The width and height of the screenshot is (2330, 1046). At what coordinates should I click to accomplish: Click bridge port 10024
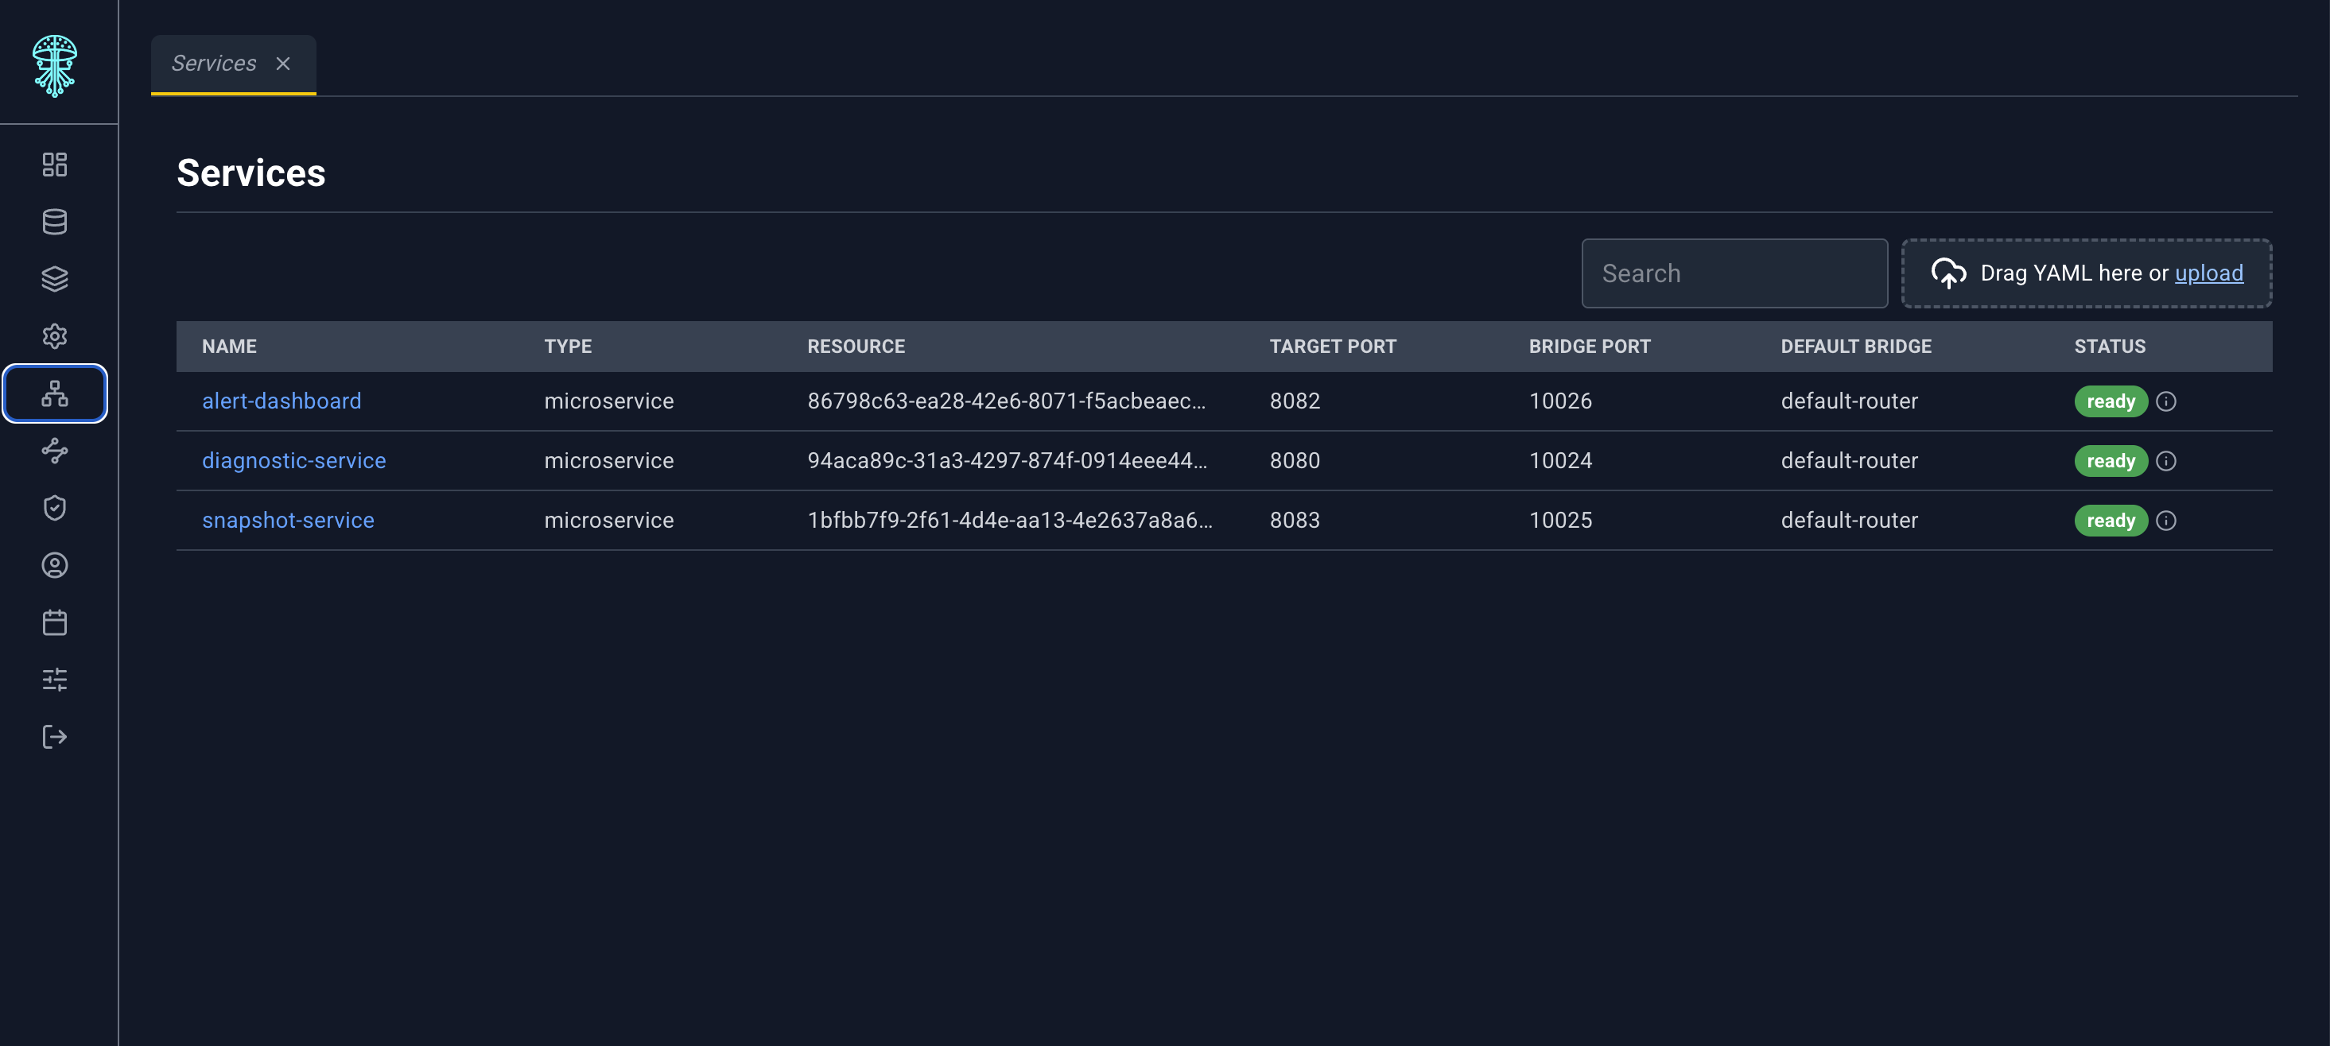[x=1560, y=460]
